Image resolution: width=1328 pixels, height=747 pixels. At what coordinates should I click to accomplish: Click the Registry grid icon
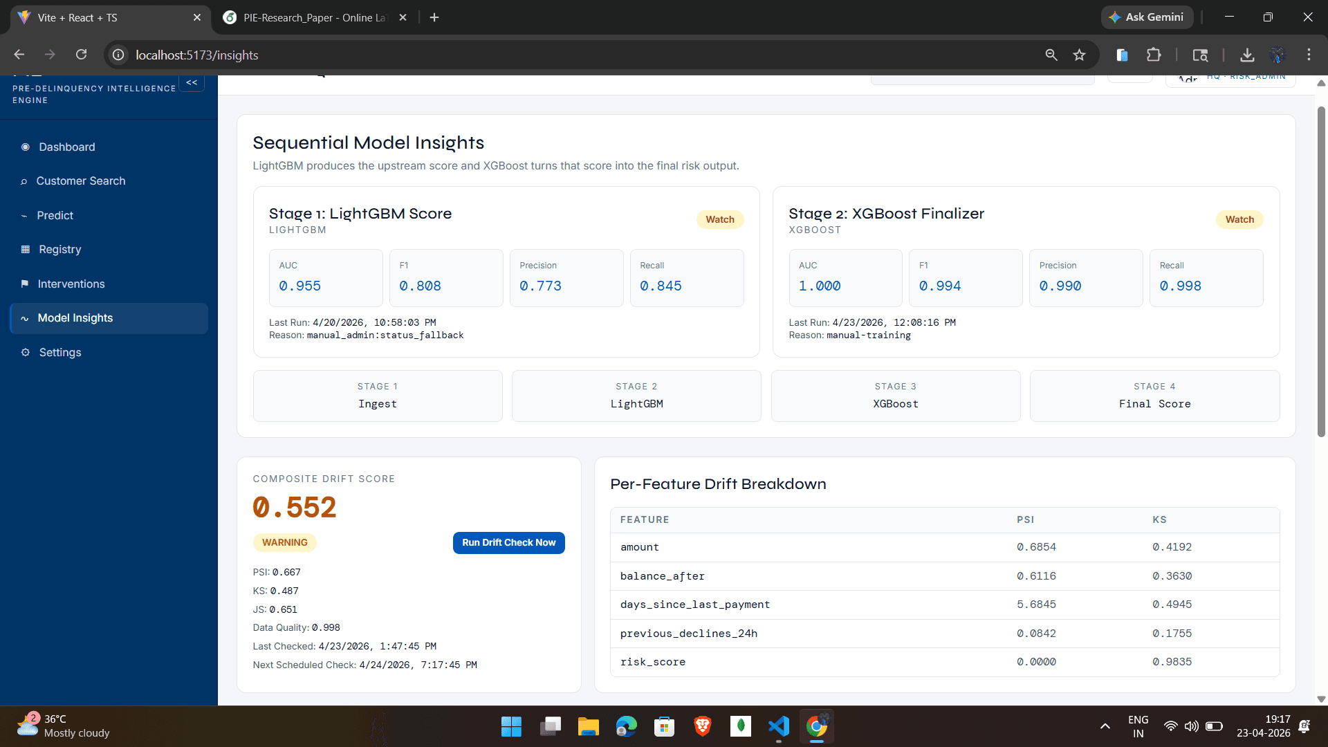[26, 250]
